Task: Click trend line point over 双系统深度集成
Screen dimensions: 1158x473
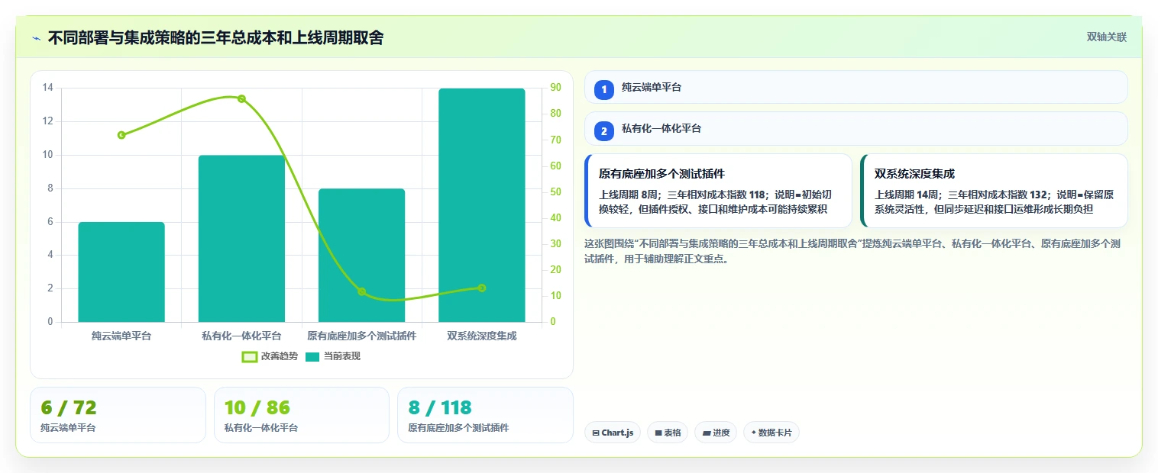Action: click(482, 288)
